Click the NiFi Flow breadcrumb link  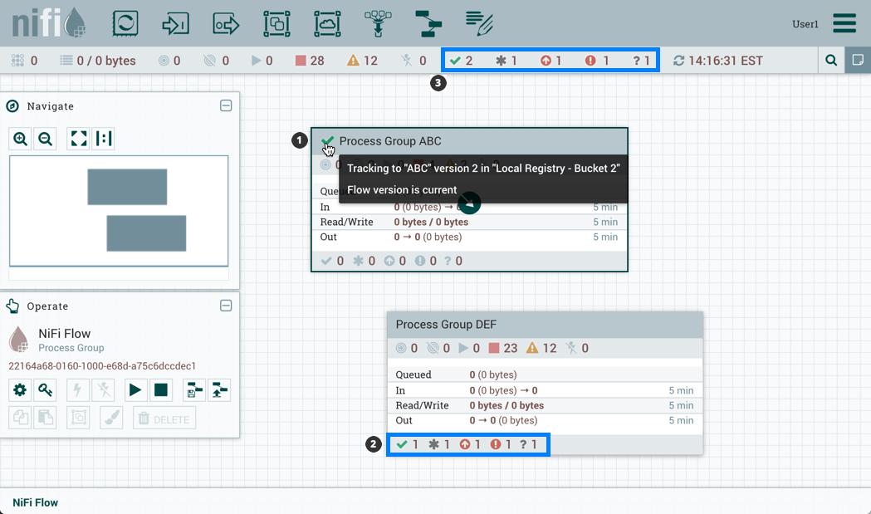pyautogui.click(x=35, y=502)
